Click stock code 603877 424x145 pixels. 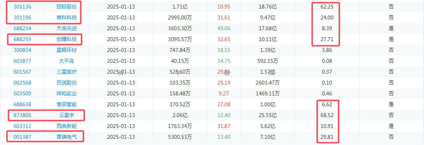[x=23, y=61]
